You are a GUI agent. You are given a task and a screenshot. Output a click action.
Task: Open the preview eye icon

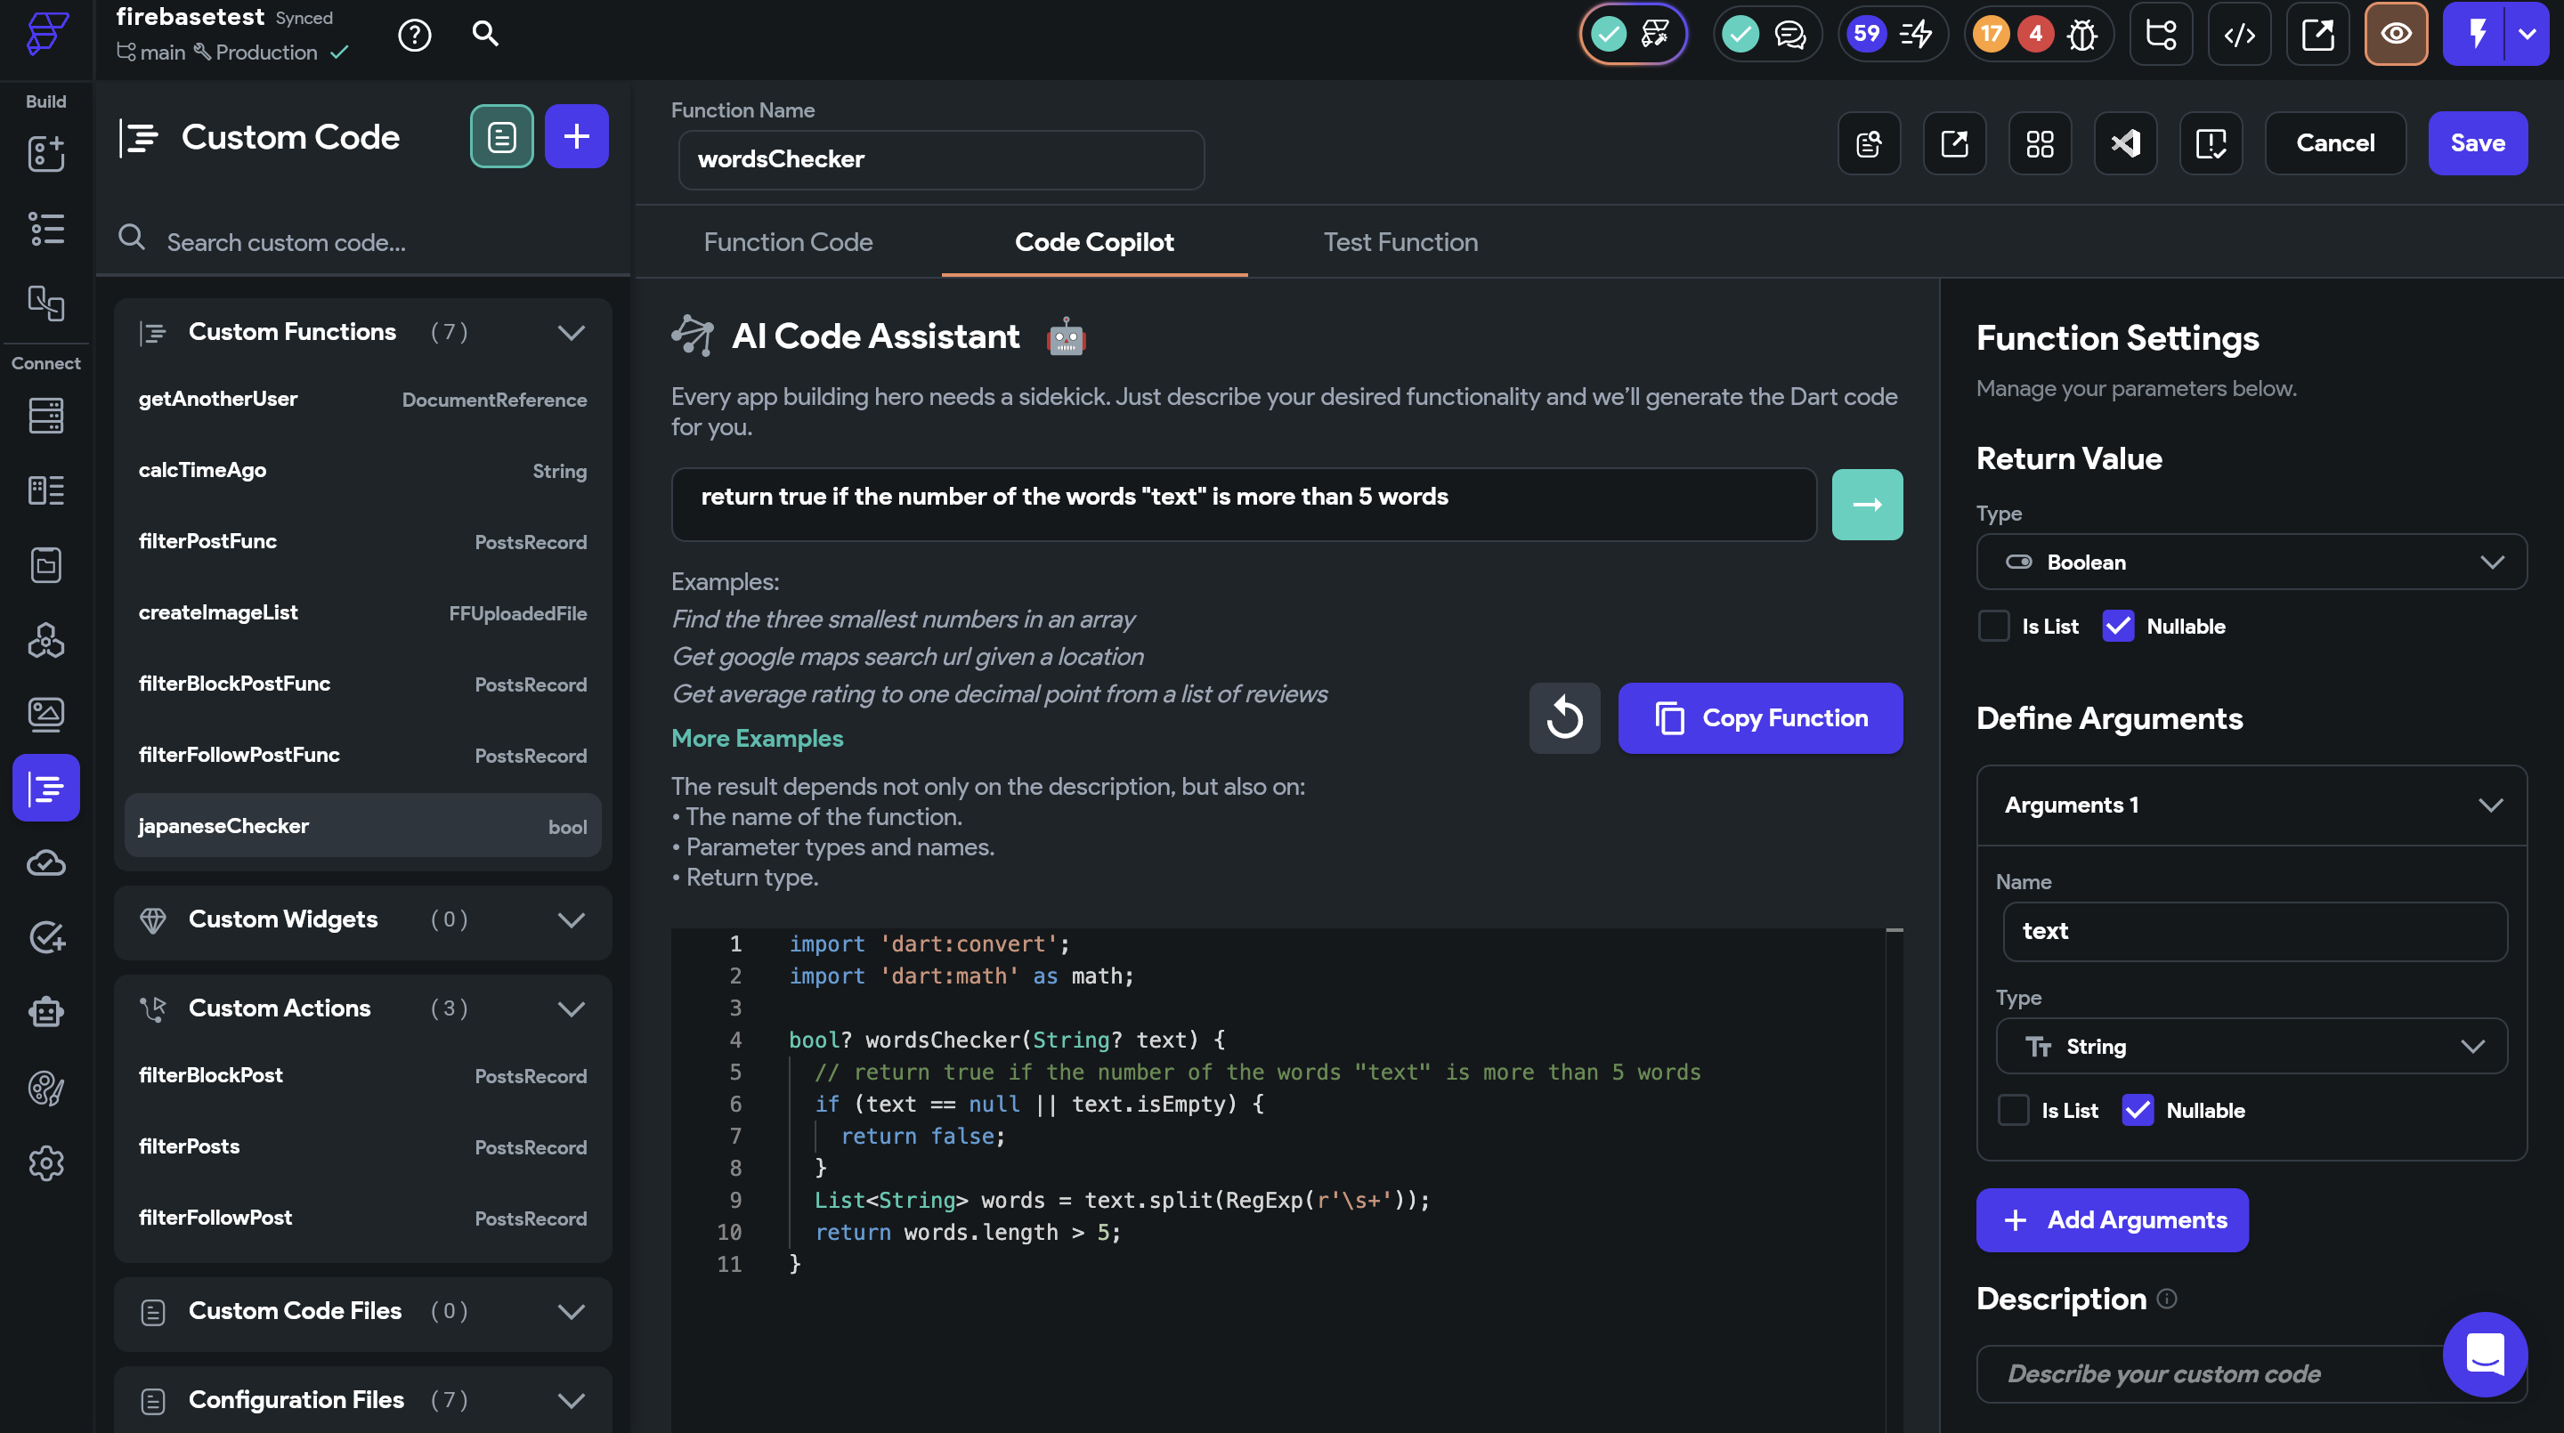(x=2395, y=35)
